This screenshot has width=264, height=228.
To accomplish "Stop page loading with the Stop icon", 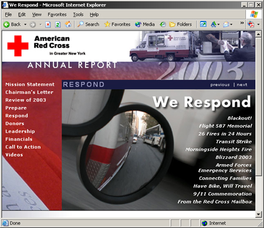I will pos(48,25).
